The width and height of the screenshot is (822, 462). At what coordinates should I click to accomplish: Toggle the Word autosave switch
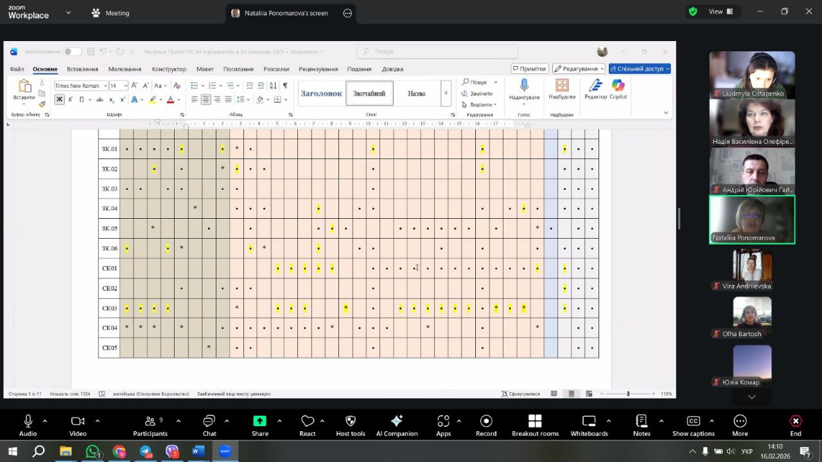[x=72, y=51]
